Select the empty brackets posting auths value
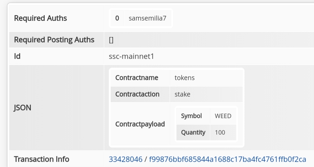314x167 pixels. [x=111, y=40]
